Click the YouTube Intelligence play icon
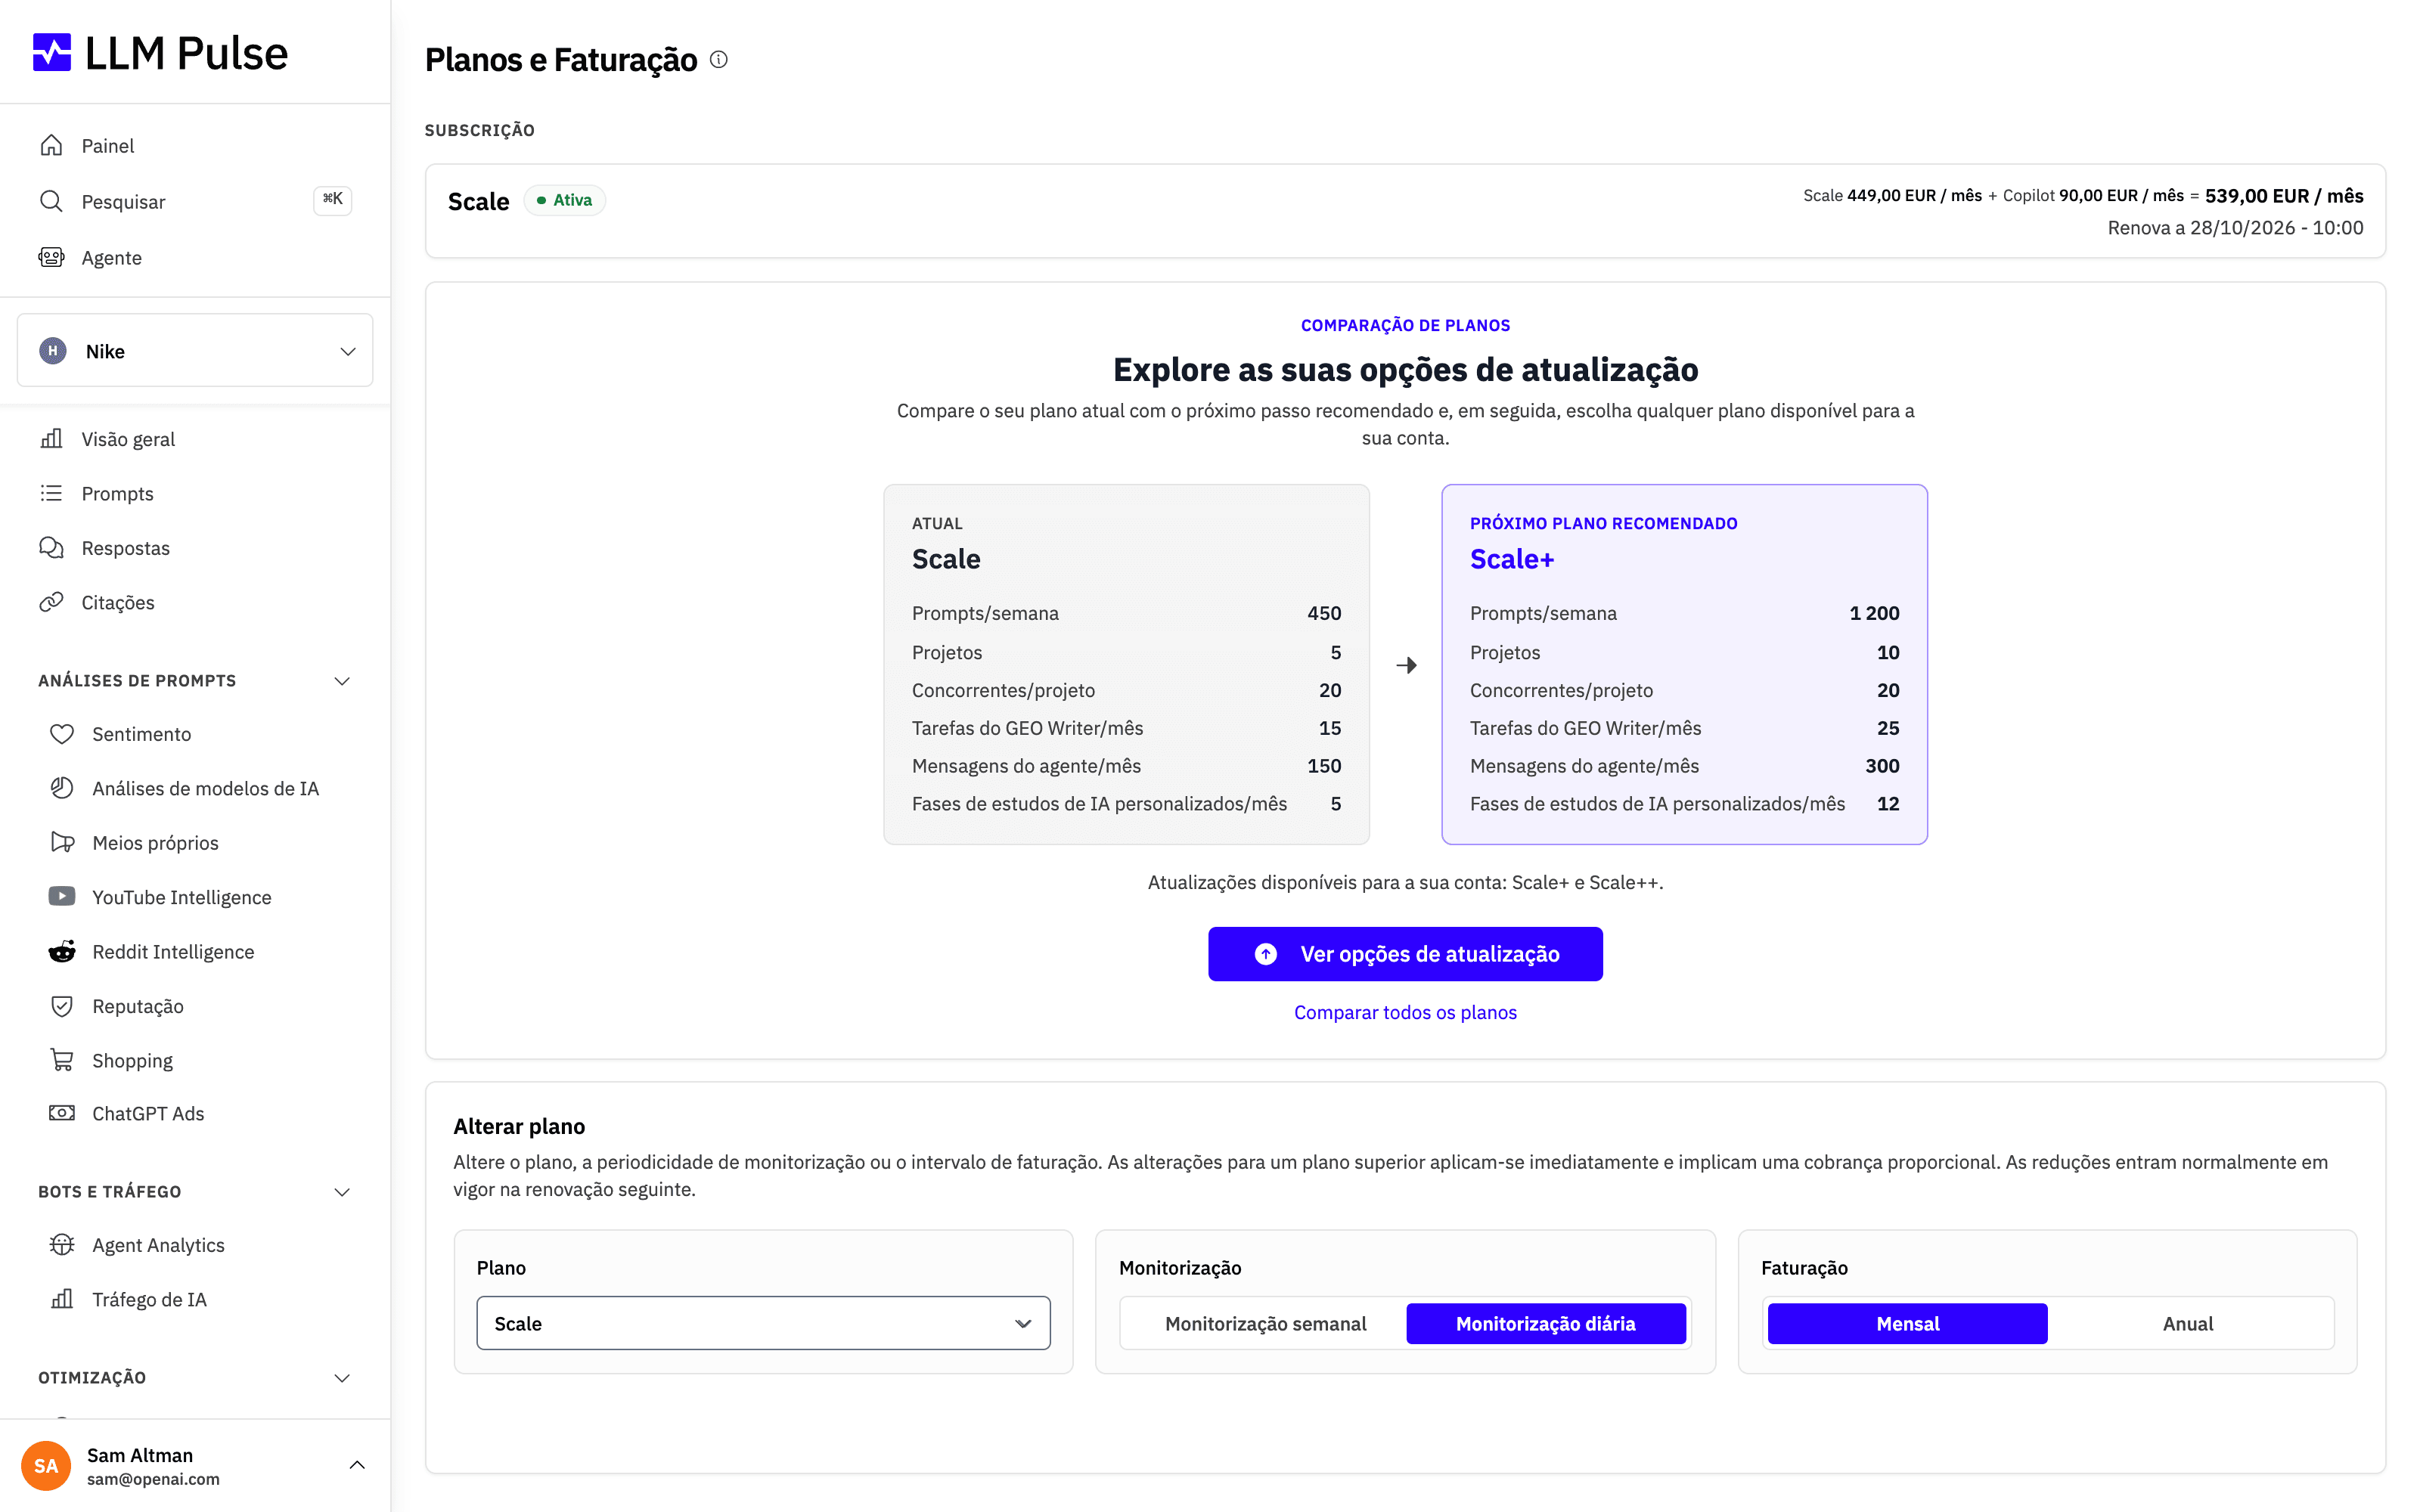This screenshot has width=2420, height=1512. pyautogui.click(x=62, y=896)
